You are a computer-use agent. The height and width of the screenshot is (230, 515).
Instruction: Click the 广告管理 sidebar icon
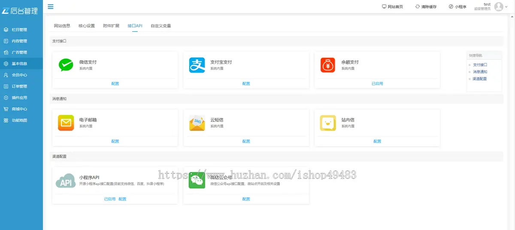click(x=6, y=52)
